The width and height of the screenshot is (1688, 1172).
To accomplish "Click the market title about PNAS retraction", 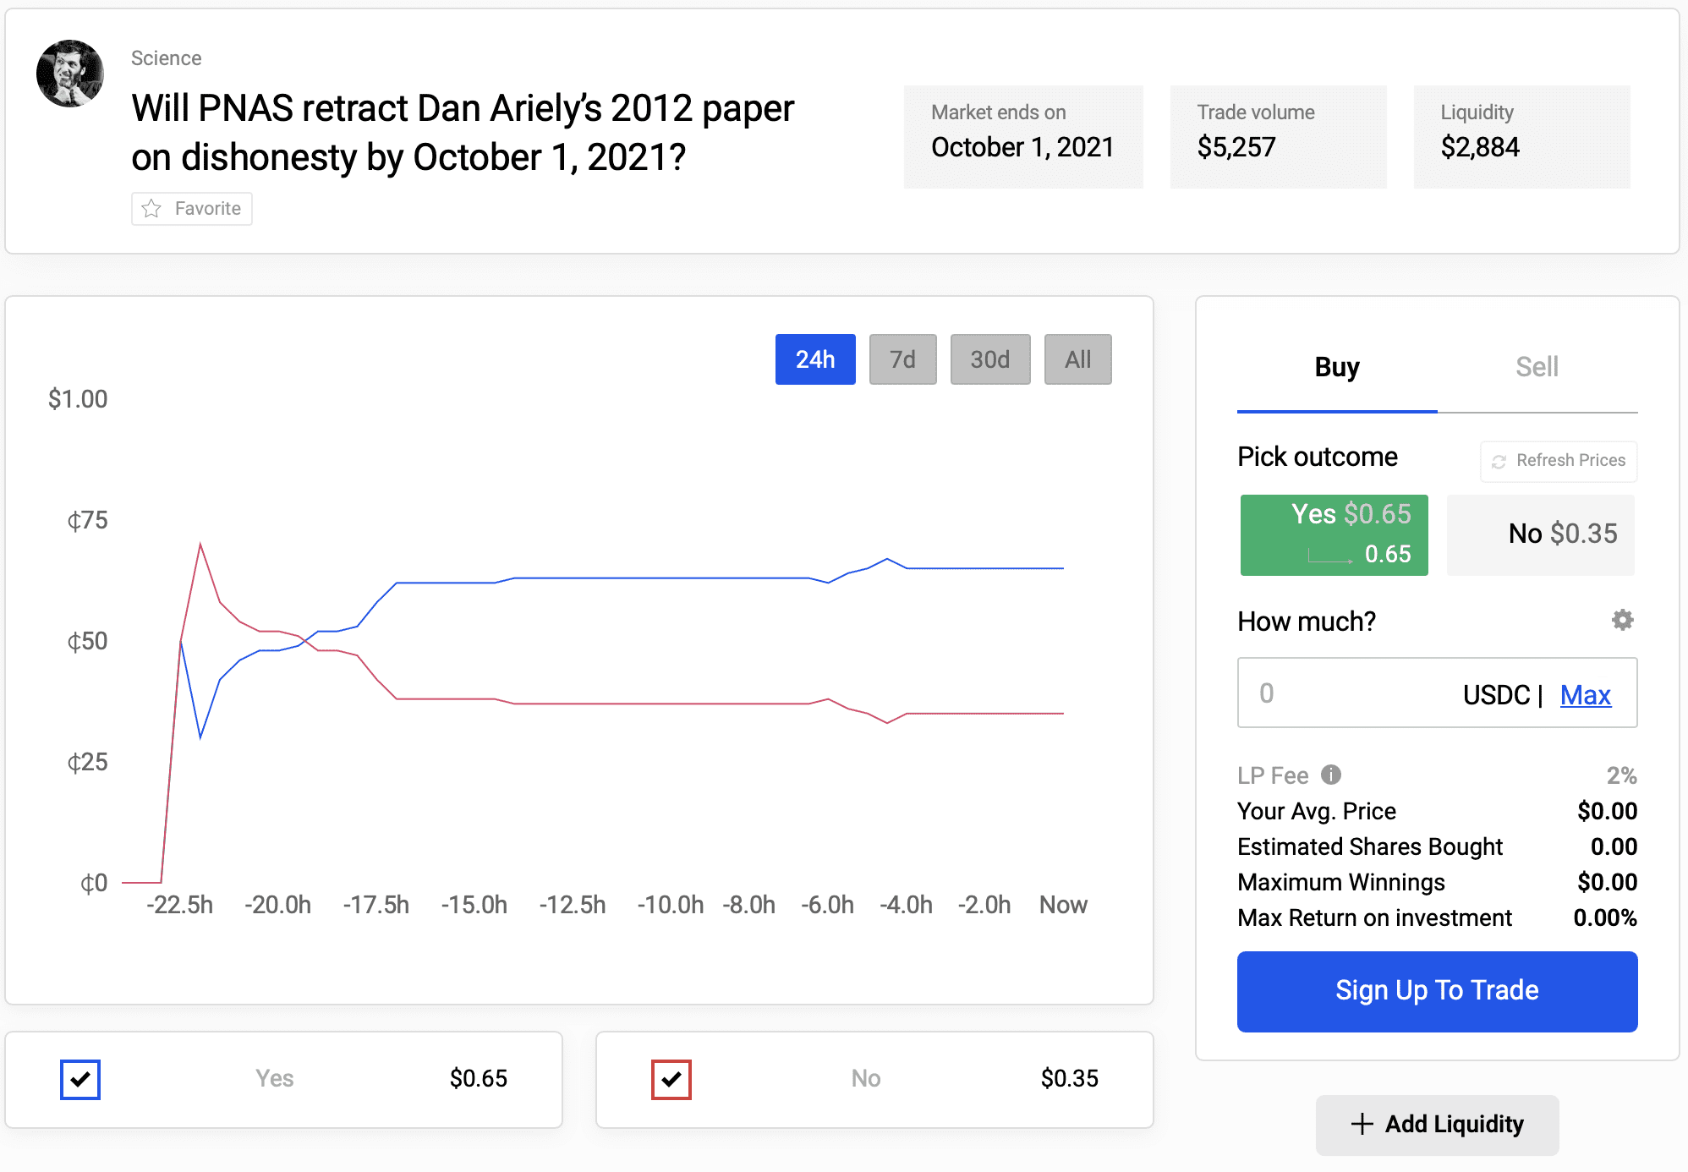I will point(463,133).
